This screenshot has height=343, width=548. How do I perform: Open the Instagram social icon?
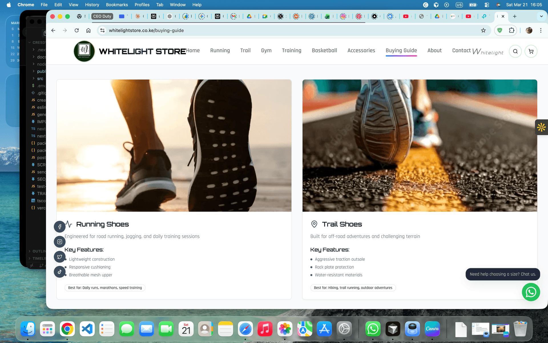click(60, 242)
